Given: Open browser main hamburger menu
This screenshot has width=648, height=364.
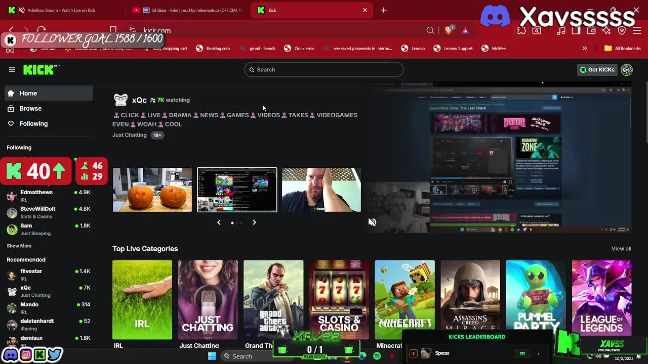Looking at the screenshot, I should click(637, 30).
